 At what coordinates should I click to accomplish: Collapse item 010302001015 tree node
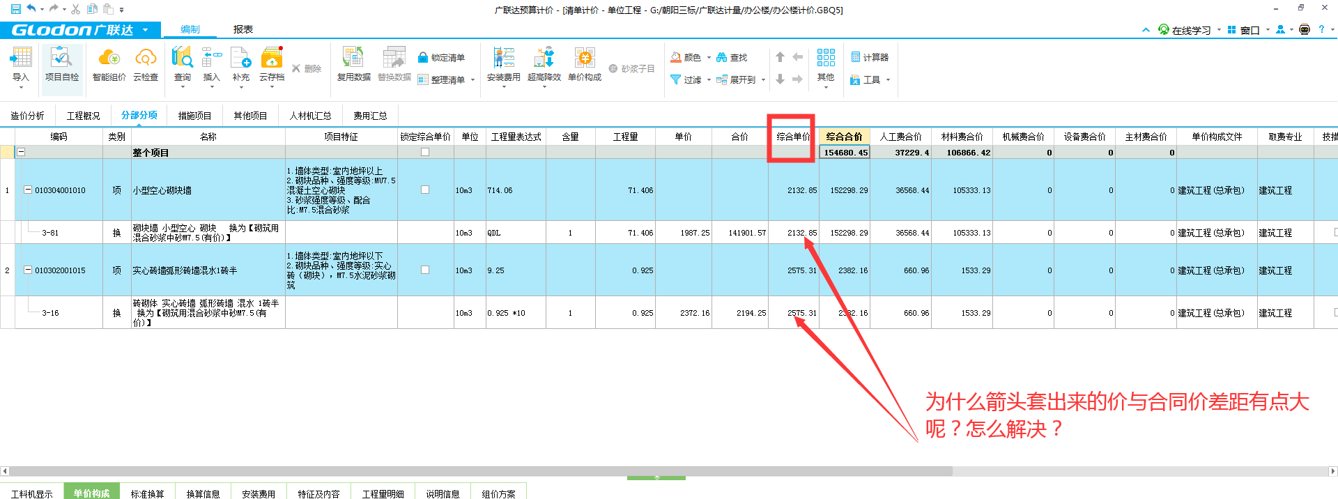tap(28, 270)
